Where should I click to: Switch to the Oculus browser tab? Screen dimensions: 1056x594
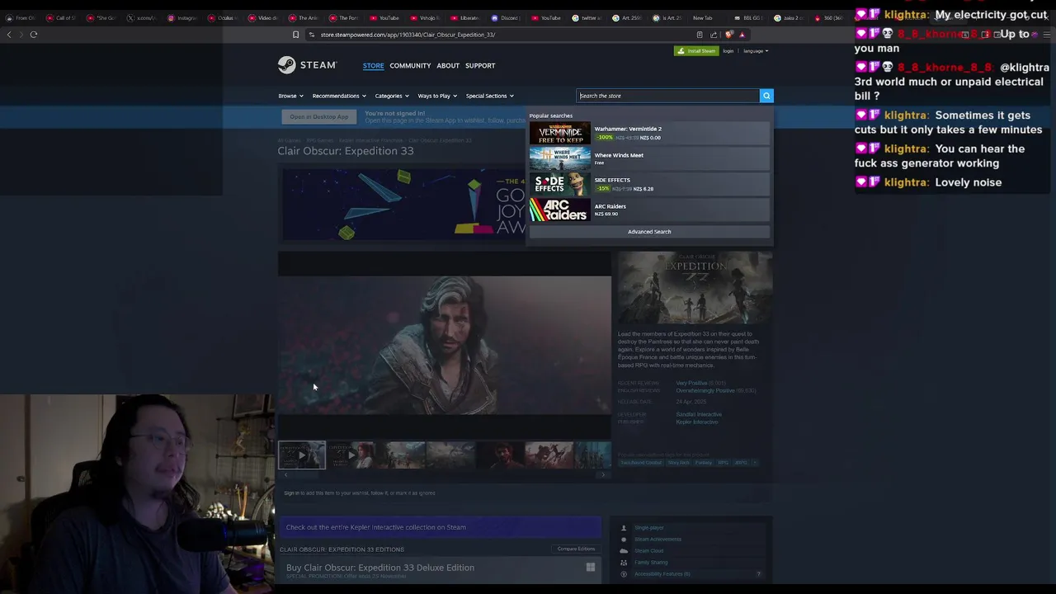(223, 17)
